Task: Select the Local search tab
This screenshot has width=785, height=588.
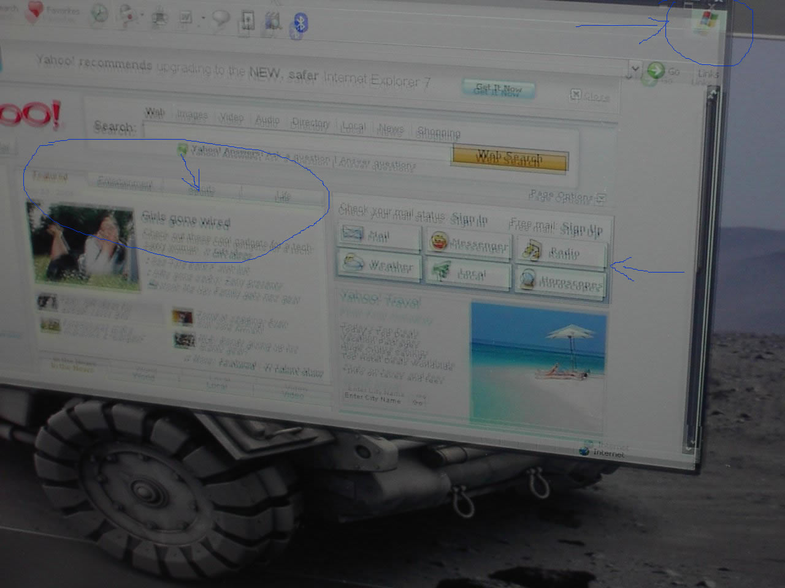Action: point(353,126)
